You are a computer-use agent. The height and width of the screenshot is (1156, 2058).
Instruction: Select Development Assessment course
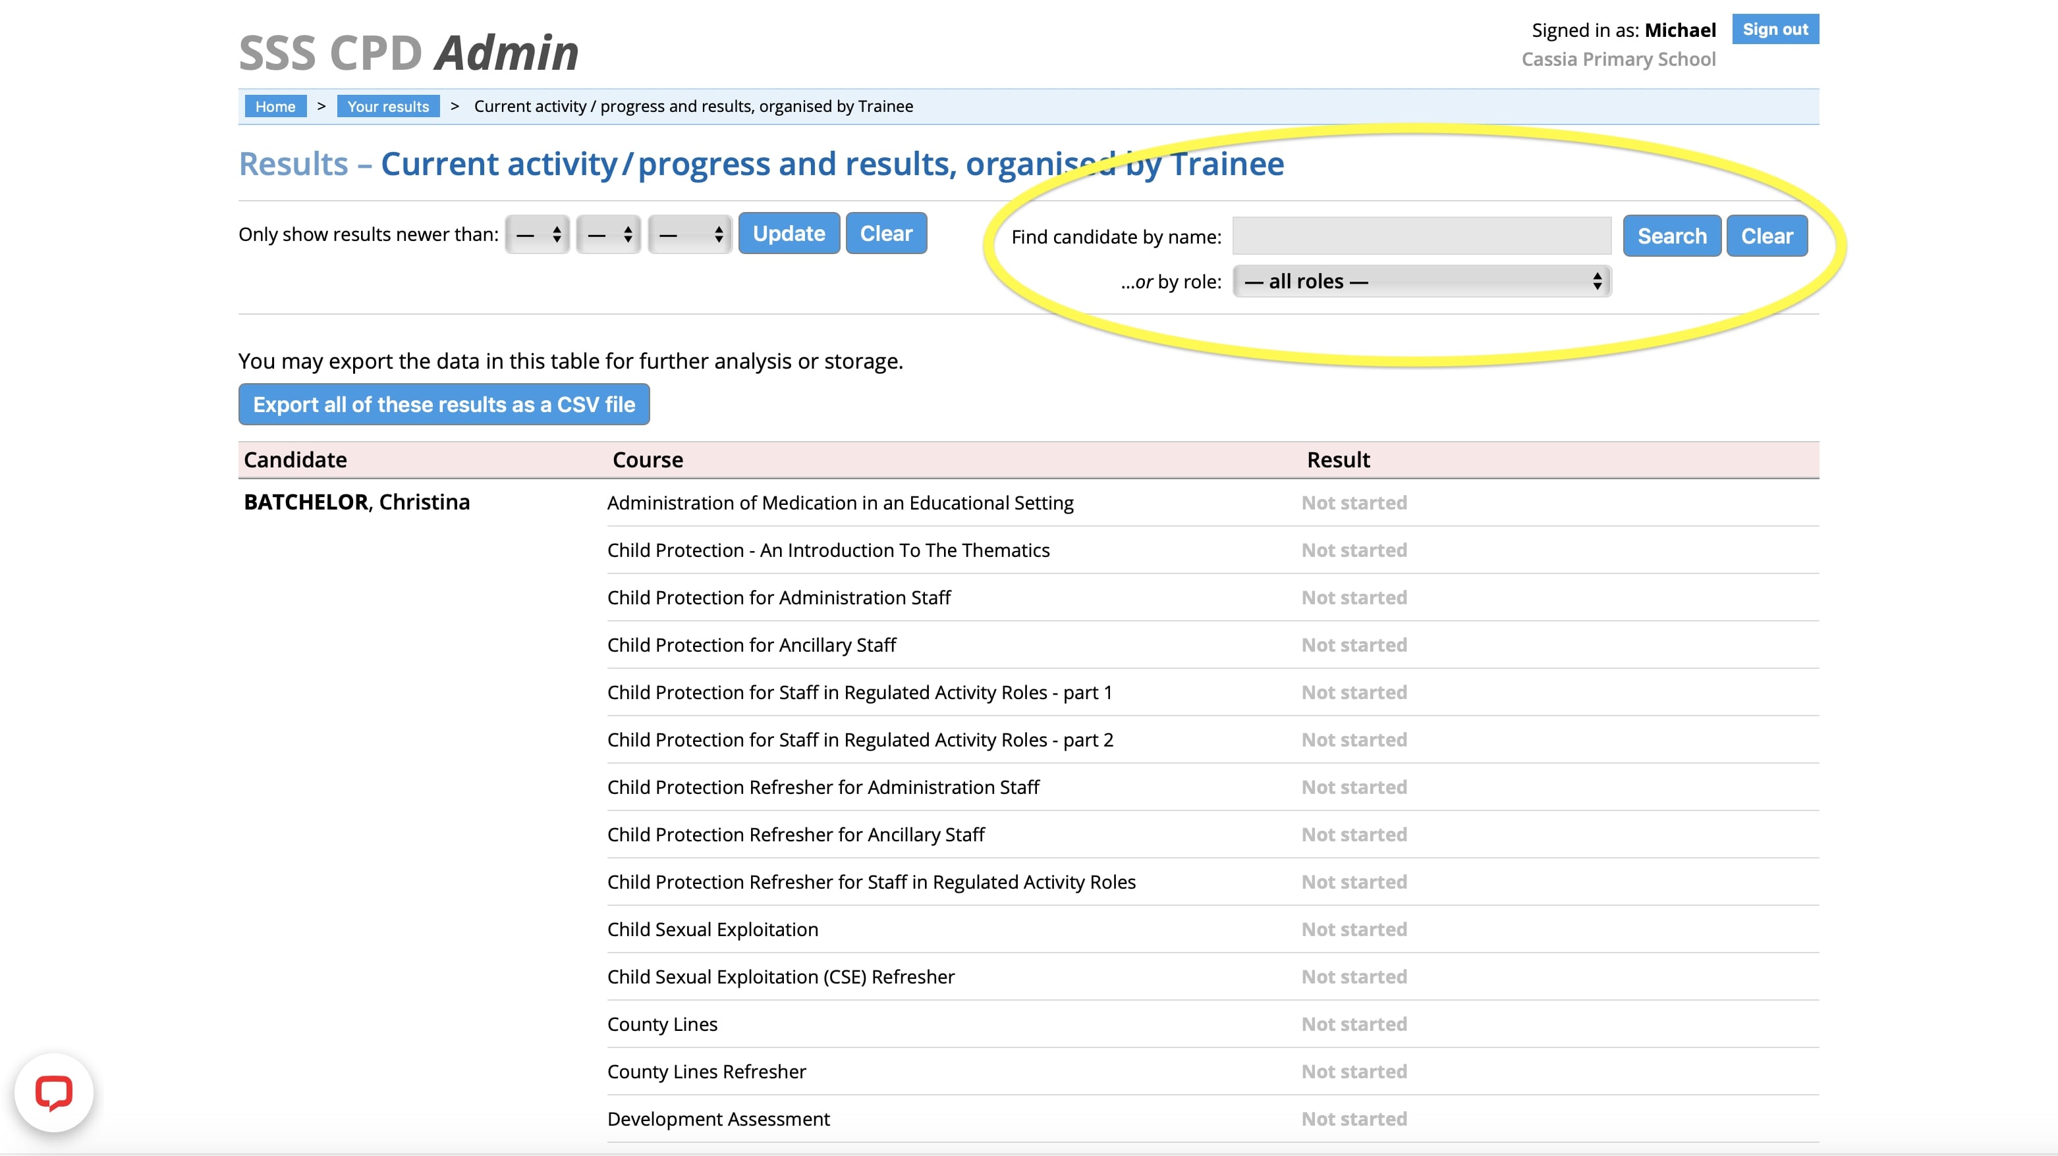[x=718, y=1118]
